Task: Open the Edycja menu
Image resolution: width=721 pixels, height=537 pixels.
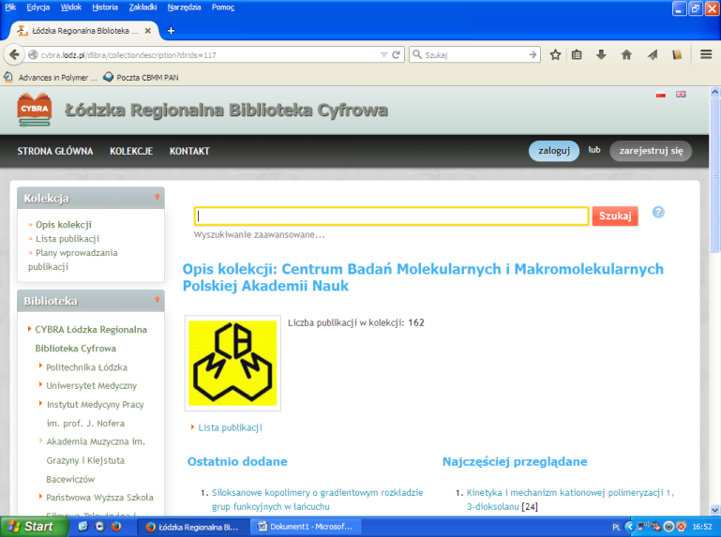Action: pos(38,7)
